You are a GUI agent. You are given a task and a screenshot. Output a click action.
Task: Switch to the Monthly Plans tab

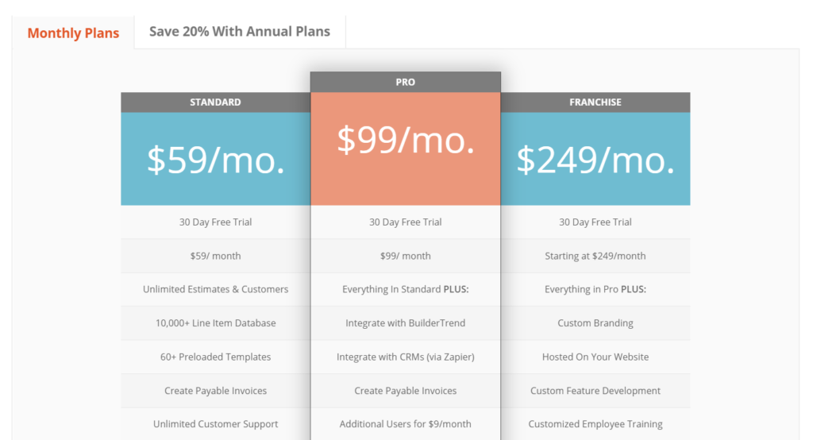(x=73, y=33)
